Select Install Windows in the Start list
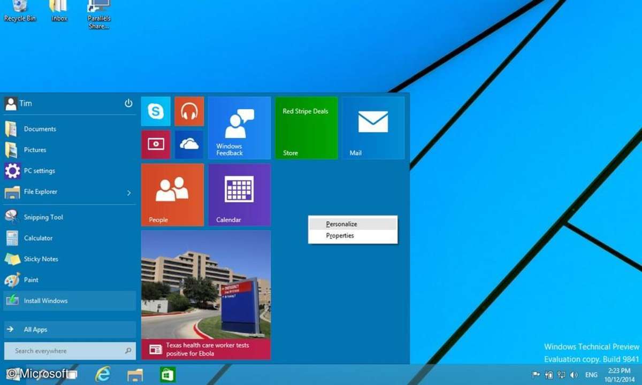This screenshot has width=642, height=385. (x=70, y=301)
